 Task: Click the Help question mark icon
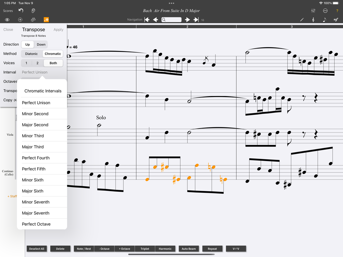(x=337, y=10)
